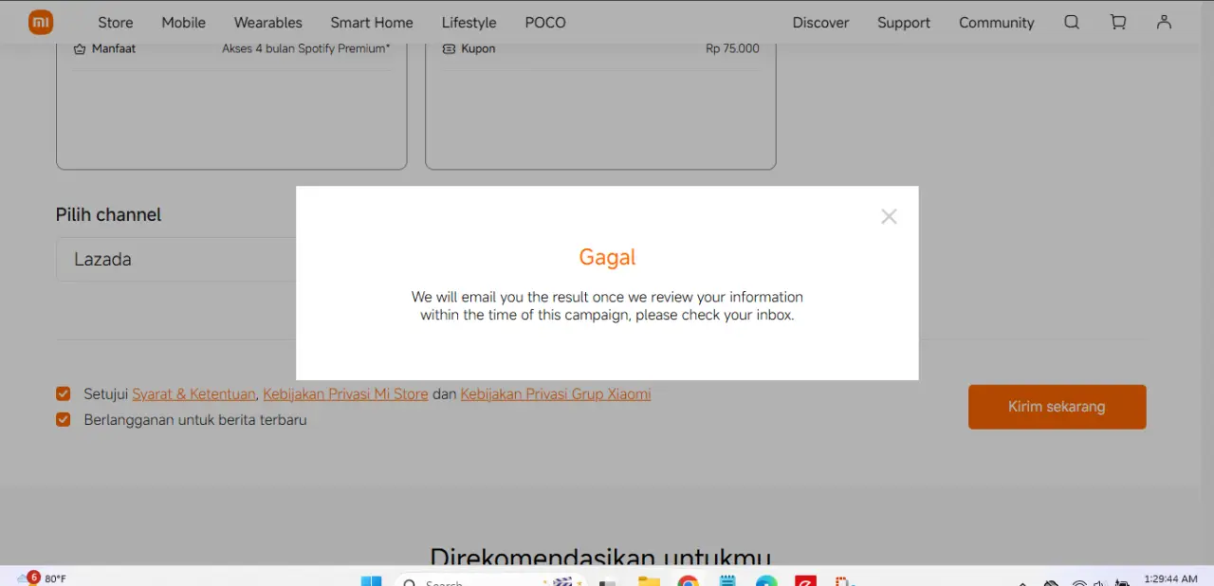This screenshot has width=1214, height=586.
Task: Select Akses 4 bulan Spotify Premium text
Action: (x=306, y=48)
